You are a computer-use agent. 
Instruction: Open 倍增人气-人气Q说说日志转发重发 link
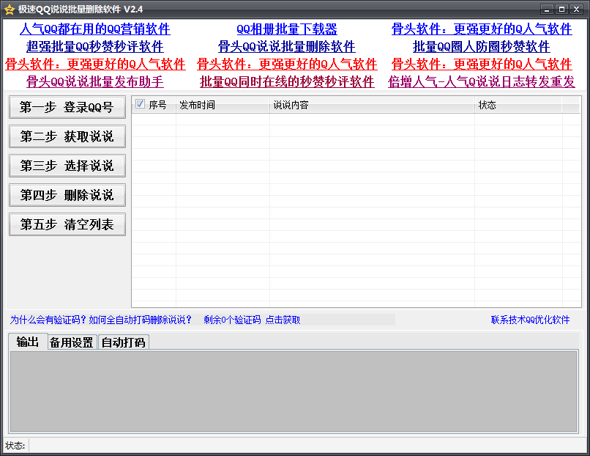(482, 82)
